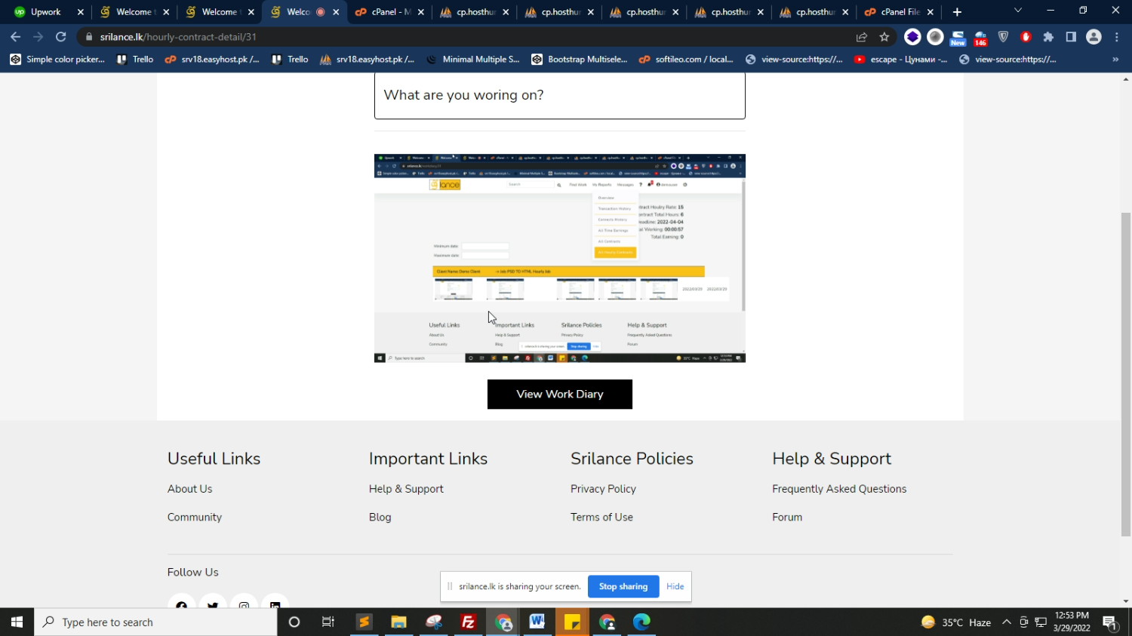
Task: Toggle the browser side panel icon
Action: [x=1071, y=37]
